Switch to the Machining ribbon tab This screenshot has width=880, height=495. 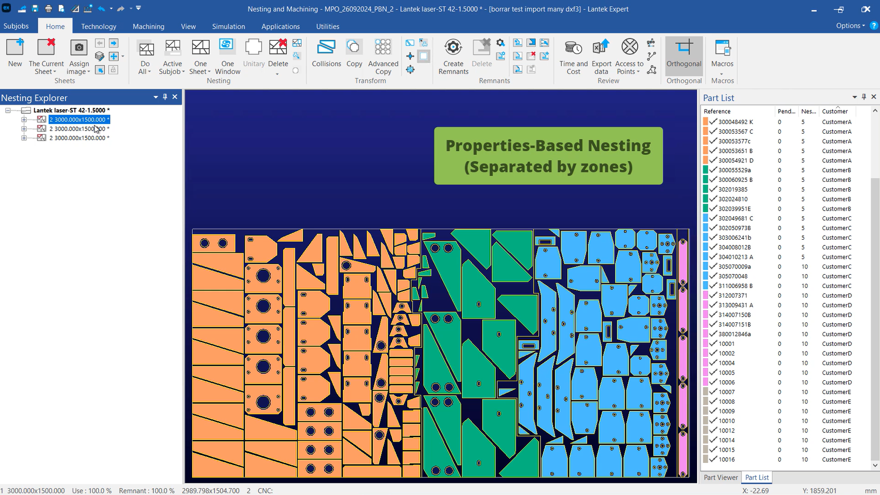click(148, 26)
